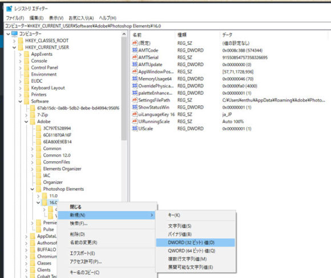Select the paletteEnhance... DWORD icon

point(135,93)
